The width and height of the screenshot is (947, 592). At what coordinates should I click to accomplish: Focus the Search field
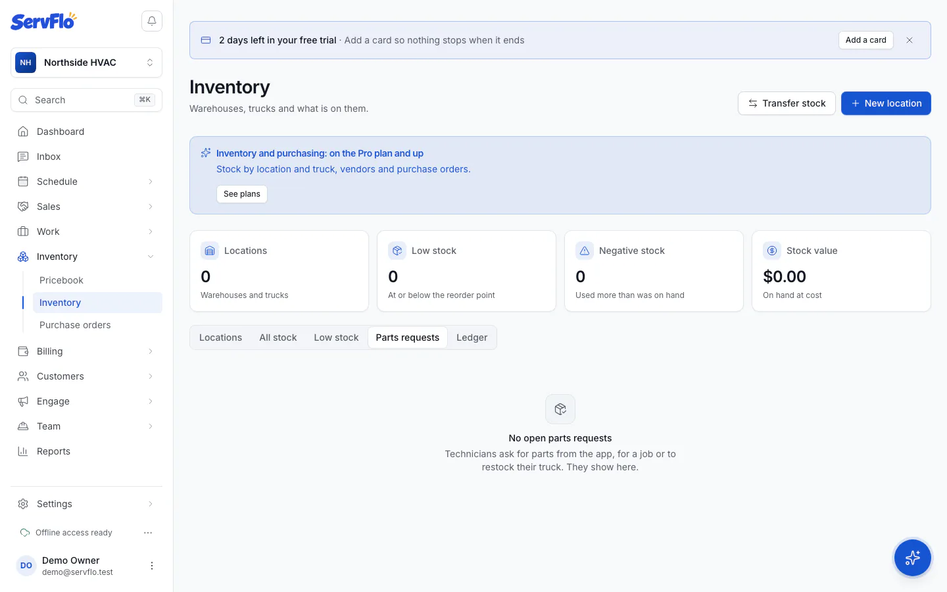[86, 100]
